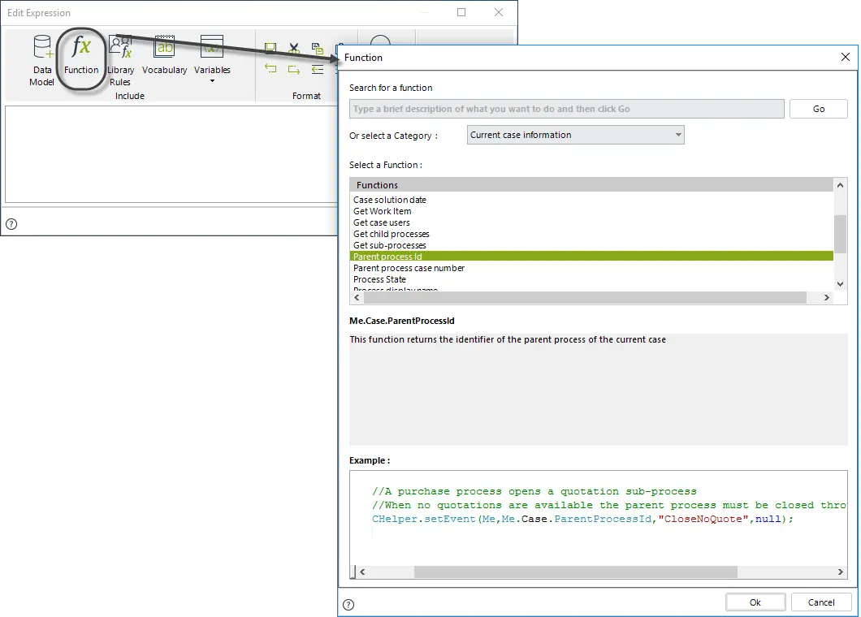Select Get sub-processes function
This screenshot has width=861, height=617.
pyautogui.click(x=591, y=245)
